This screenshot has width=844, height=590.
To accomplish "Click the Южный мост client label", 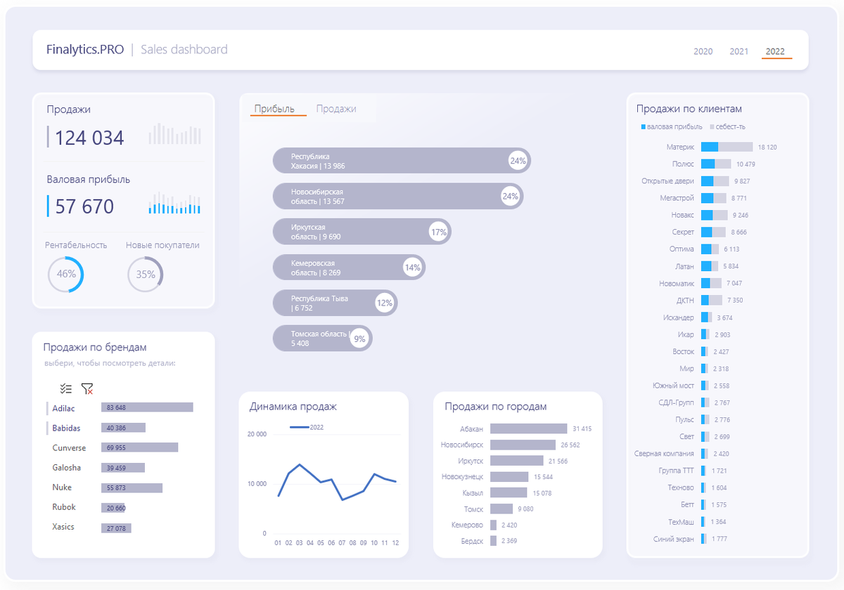I will click(x=674, y=386).
